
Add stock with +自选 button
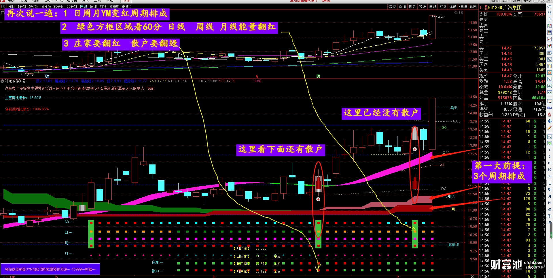coord(463,7)
